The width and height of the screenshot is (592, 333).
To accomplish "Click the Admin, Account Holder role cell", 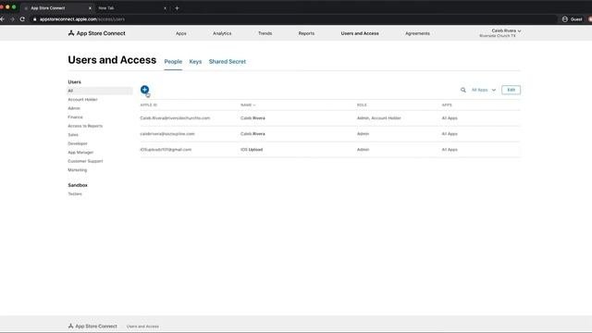I will coord(378,118).
